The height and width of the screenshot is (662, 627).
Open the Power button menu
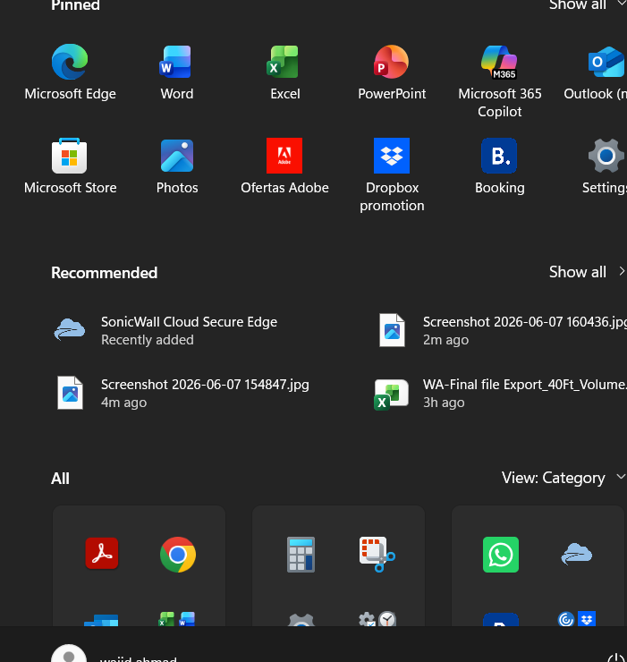(x=616, y=658)
